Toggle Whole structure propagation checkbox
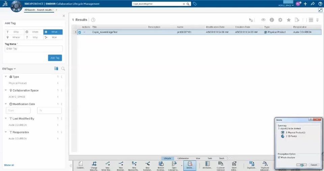Image resolution: width=324 pixels, height=171 pixels. coord(279,158)
